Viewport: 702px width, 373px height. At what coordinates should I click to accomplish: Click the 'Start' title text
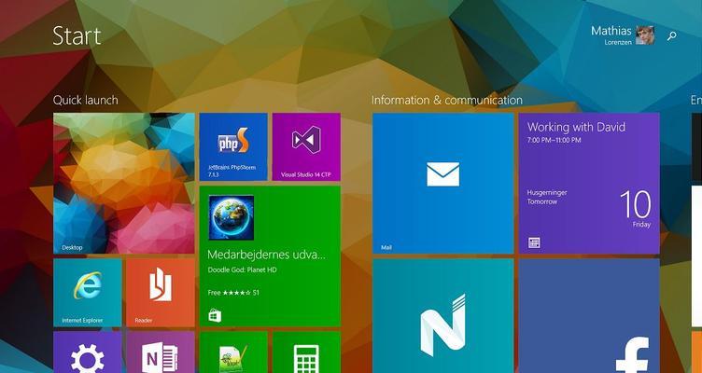pyautogui.click(x=77, y=36)
